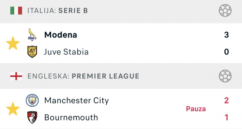The image size is (242, 129).
Task: Tap soccer ball icon in Serie B header
Action: click(x=225, y=11)
